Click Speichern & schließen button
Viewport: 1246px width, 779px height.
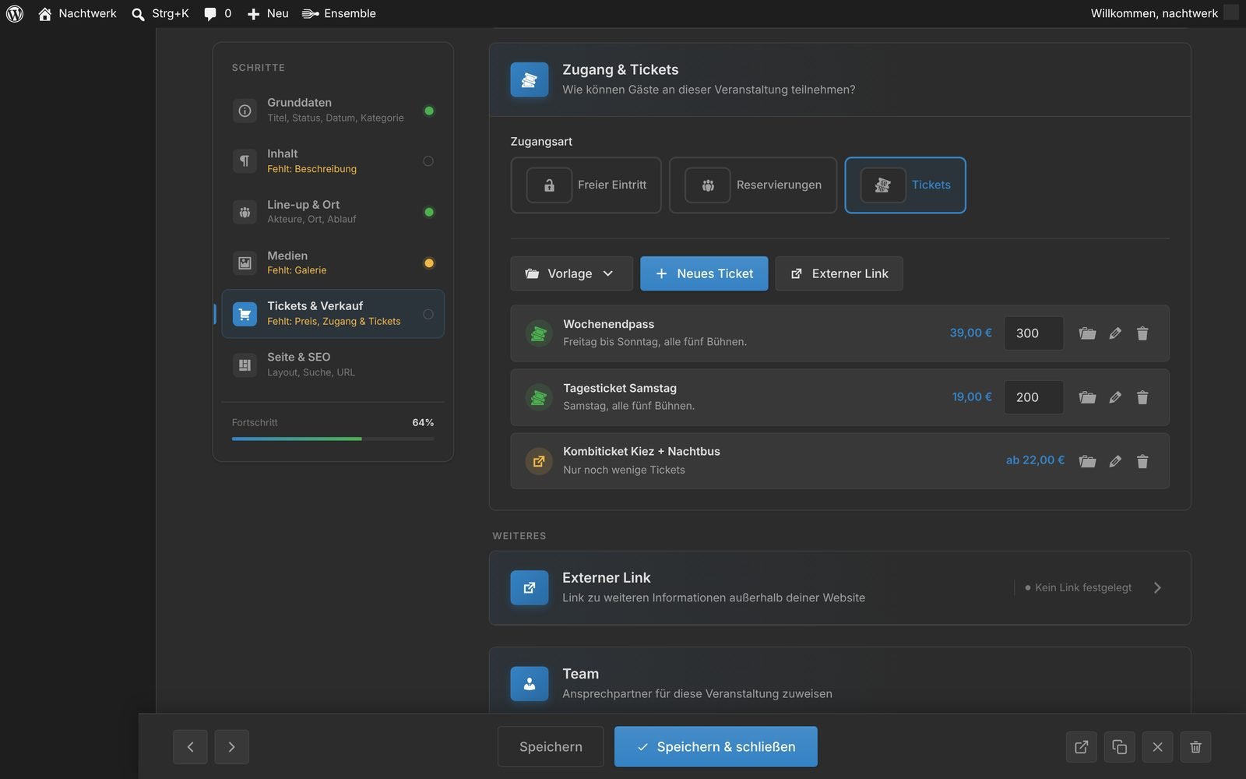pos(716,747)
